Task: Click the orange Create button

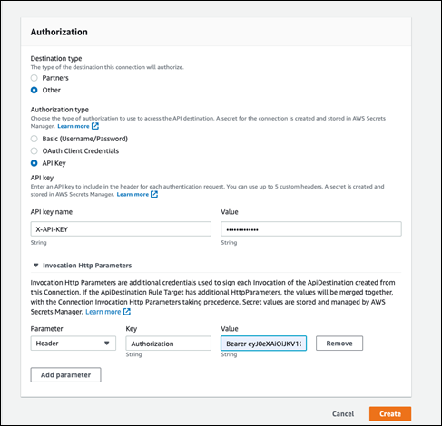Action: (390, 414)
